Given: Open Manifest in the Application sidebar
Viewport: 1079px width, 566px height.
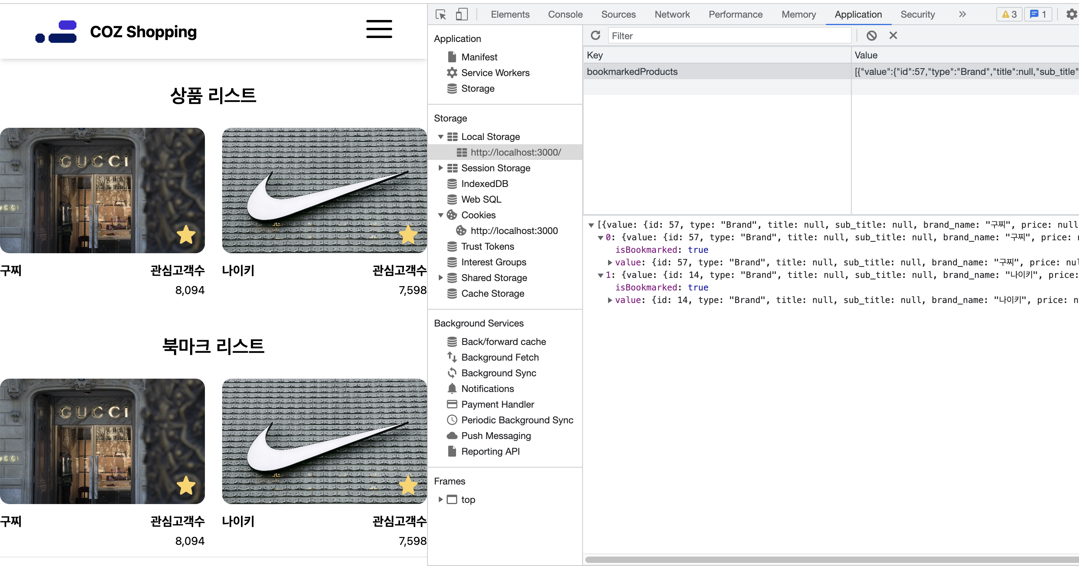Looking at the screenshot, I should pos(479,57).
